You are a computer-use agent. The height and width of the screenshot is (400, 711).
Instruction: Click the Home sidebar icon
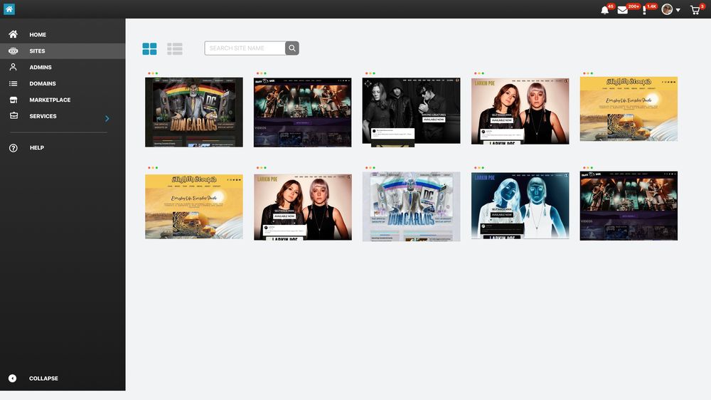(x=13, y=34)
